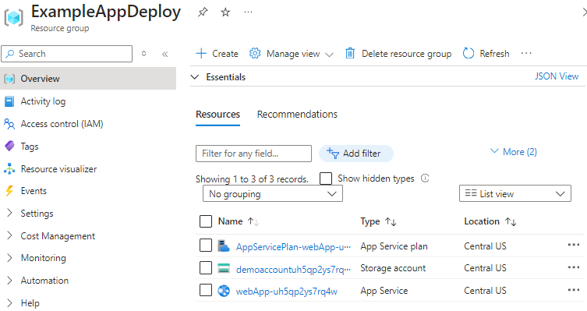Viewport: 587px width, 311px height.
Task: Select the demoaccount storage row checkbox
Action: coord(206,268)
